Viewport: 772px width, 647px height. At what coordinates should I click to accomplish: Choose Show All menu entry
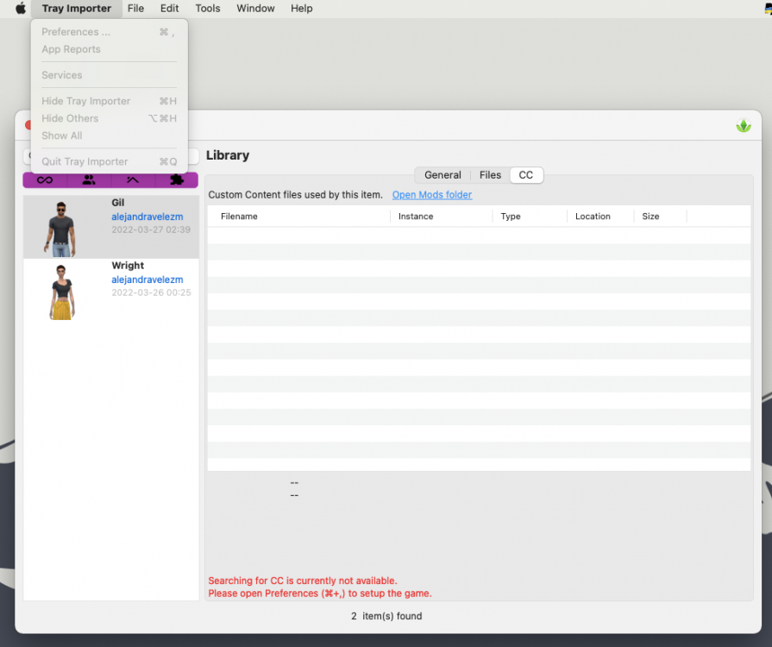click(109, 135)
